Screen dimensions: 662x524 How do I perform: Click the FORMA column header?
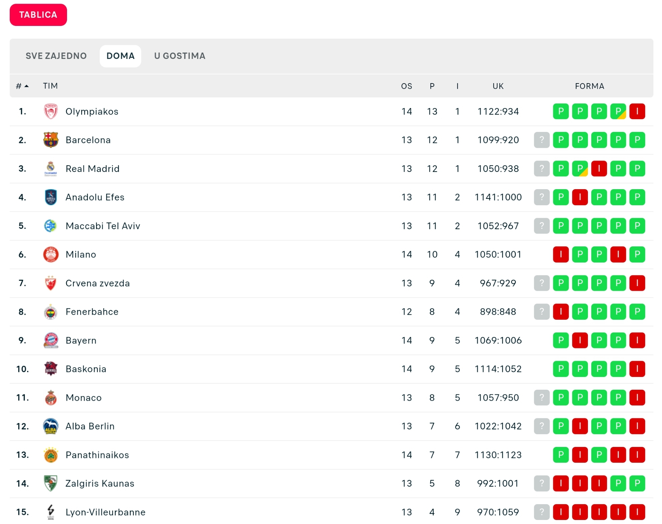pos(590,86)
